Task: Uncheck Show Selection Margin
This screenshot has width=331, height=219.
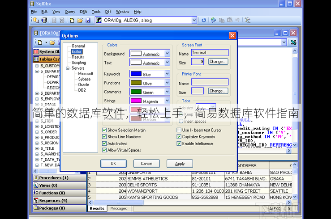Action: [104, 130]
